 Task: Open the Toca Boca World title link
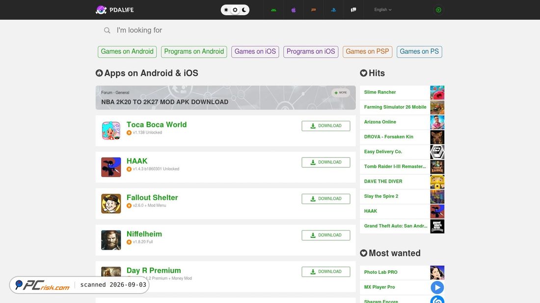pos(156,125)
